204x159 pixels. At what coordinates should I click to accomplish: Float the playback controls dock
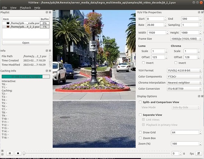(2, 154)
